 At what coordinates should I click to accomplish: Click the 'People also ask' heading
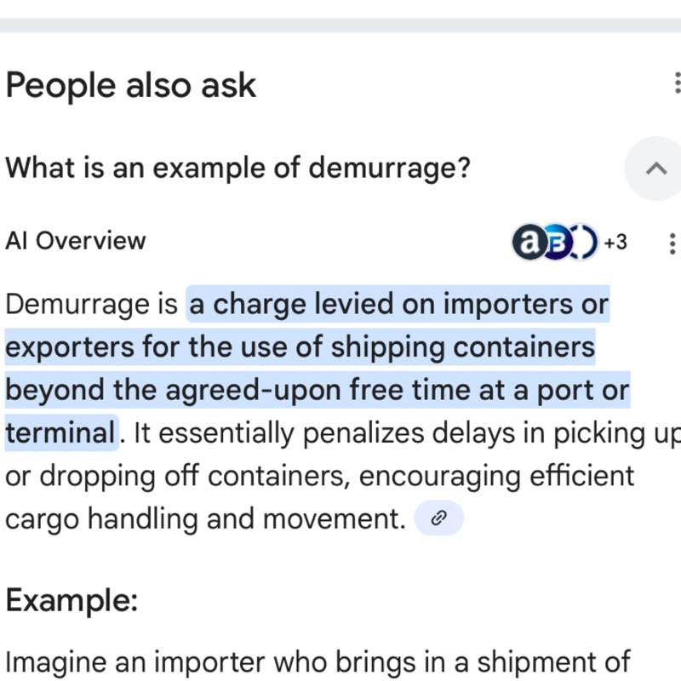point(130,85)
